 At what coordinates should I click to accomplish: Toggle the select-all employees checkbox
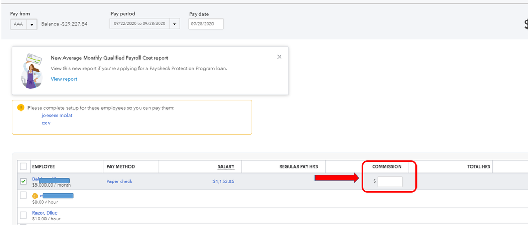[x=23, y=166]
